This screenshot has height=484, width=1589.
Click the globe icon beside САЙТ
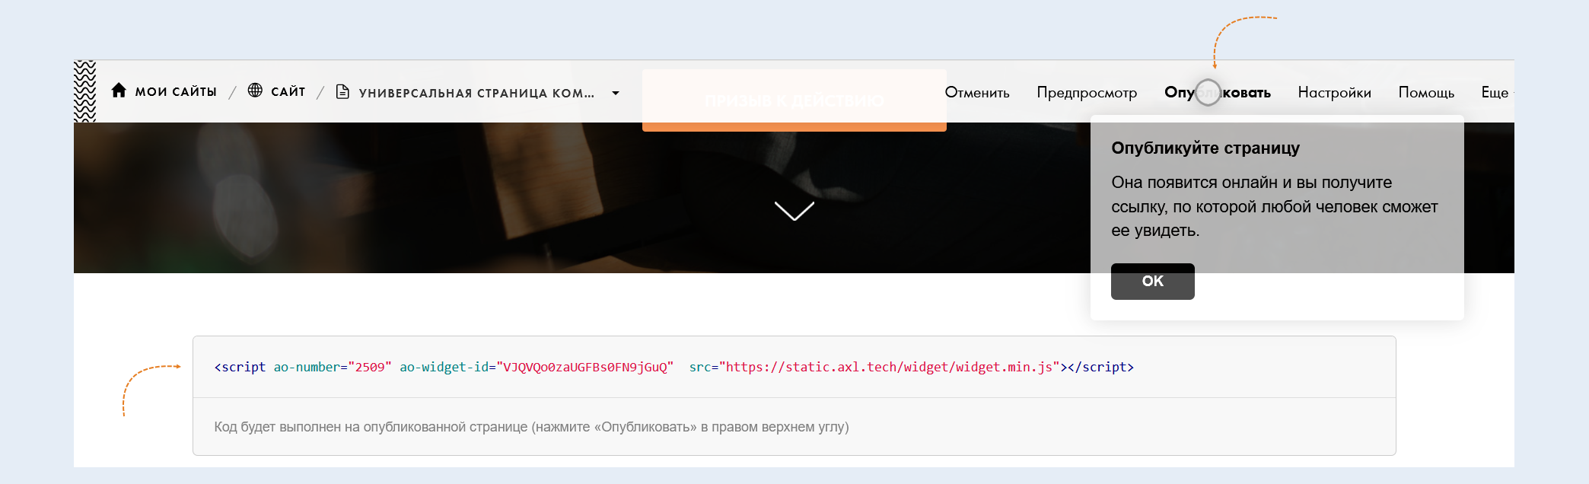(x=256, y=91)
